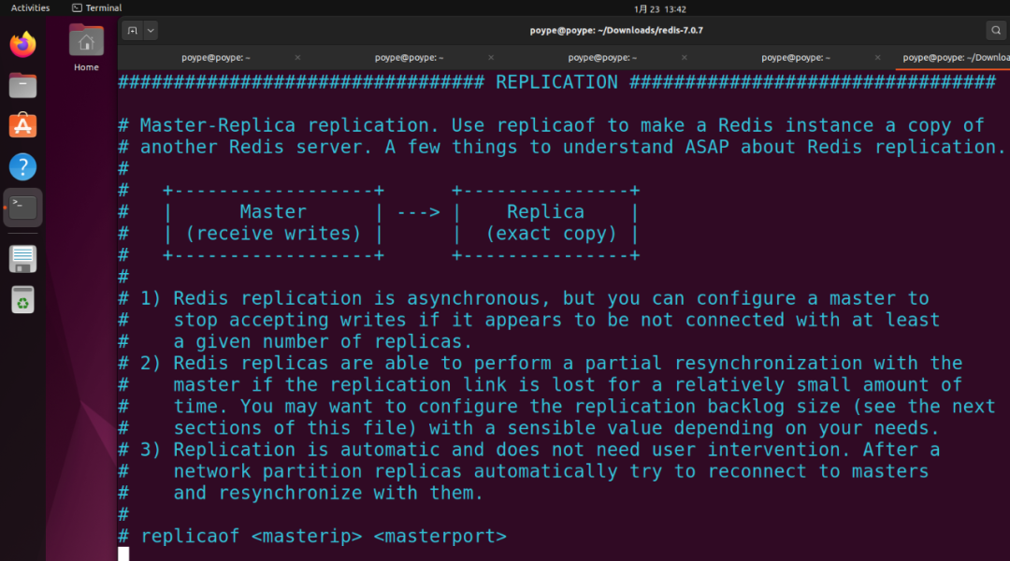The height and width of the screenshot is (561, 1010).
Task: Open Firefox from the dock
Action: click(x=22, y=44)
